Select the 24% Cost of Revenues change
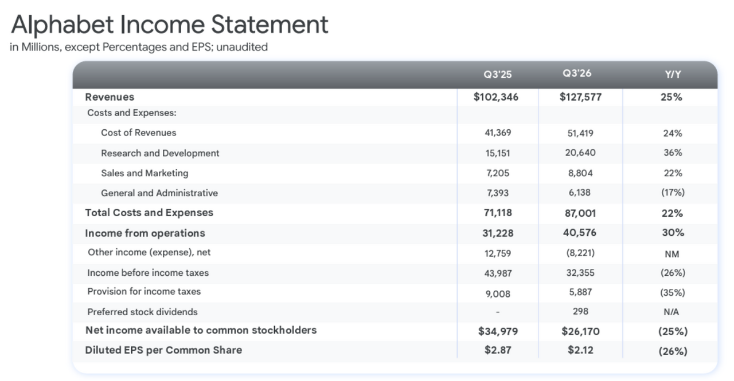Screen dimensions: 734x381 pyautogui.click(x=672, y=133)
